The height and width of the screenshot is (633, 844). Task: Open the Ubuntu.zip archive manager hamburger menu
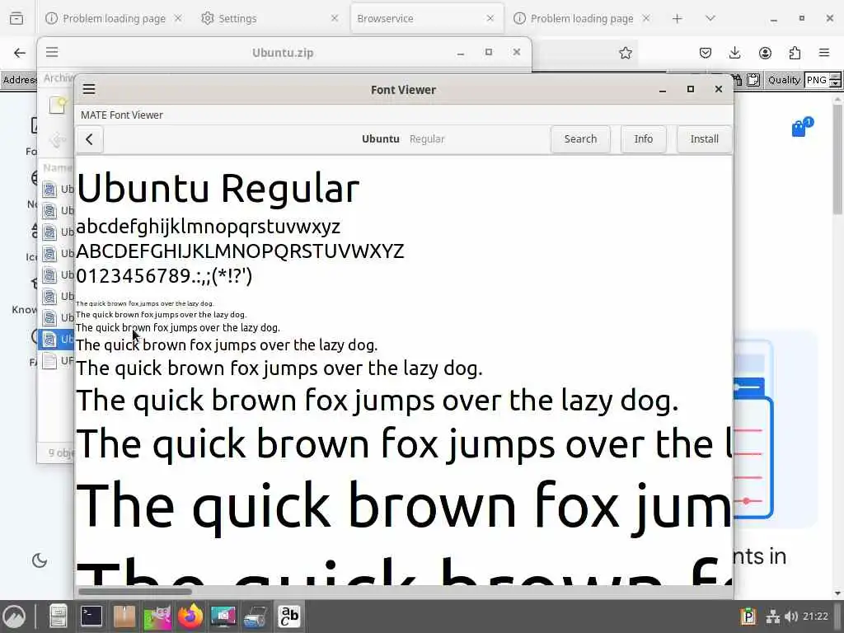52,52
